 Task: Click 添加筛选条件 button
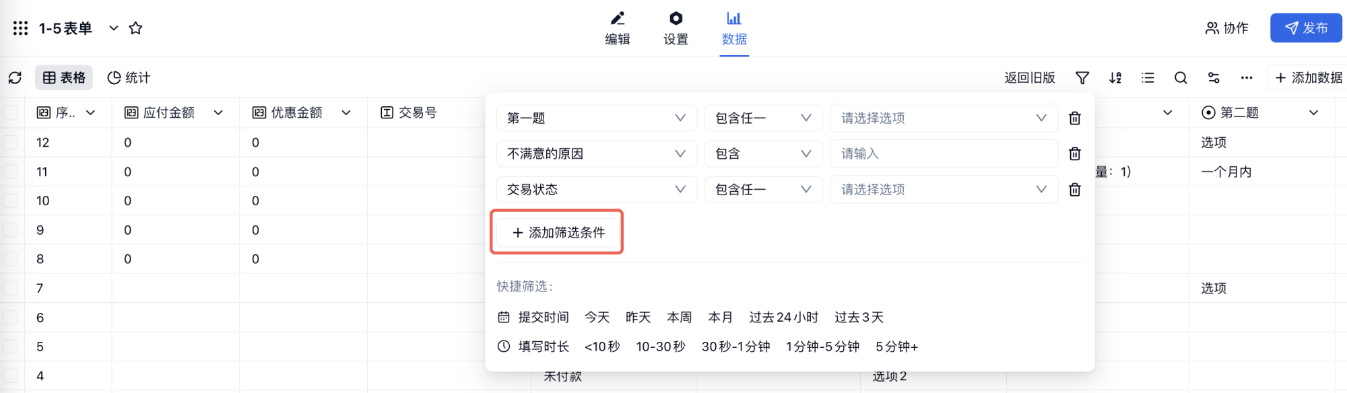click(x=558, y=232)
